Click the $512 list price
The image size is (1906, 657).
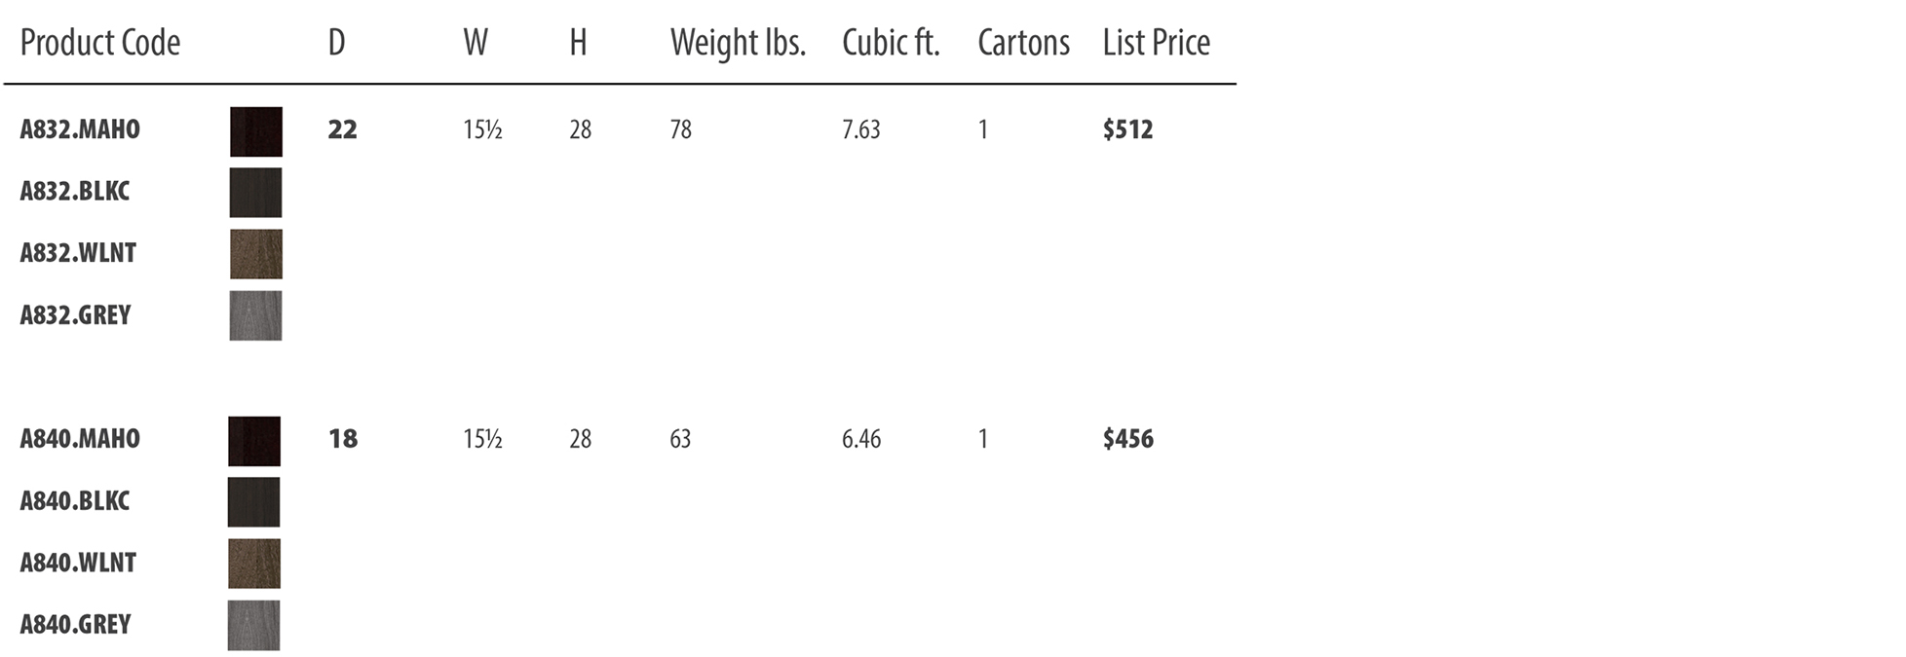(1128, 129)
